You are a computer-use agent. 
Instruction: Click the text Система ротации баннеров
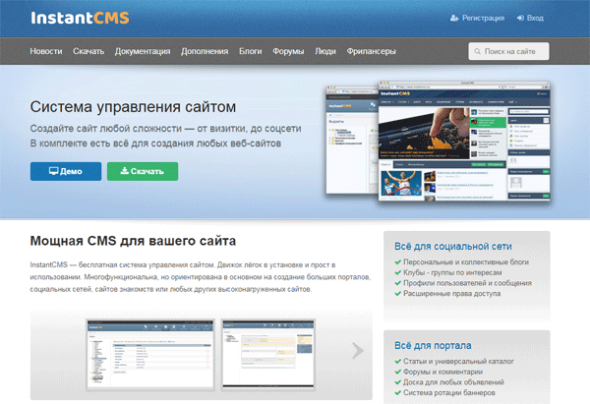[449, 393]
